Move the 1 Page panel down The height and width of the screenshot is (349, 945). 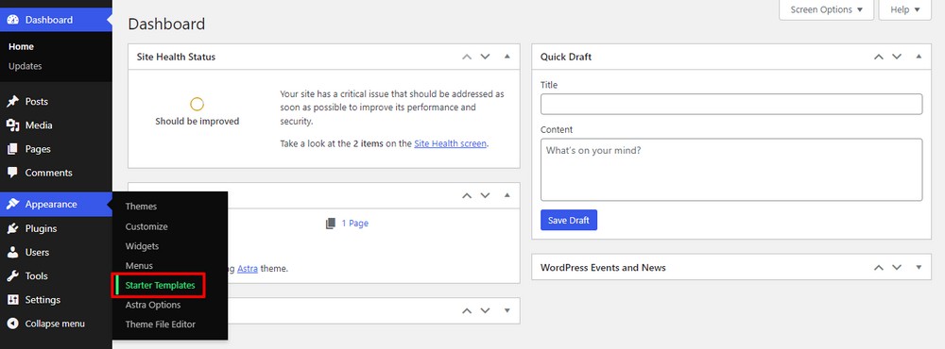tap(485, 195)
